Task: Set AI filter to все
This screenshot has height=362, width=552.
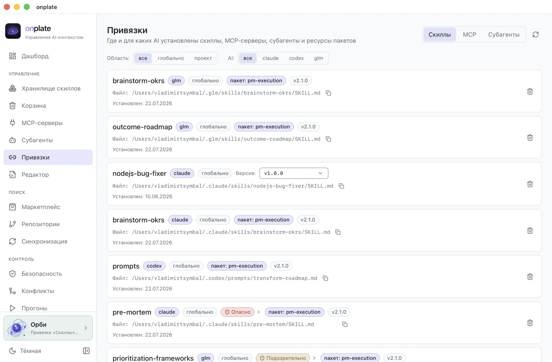Action: coord(248,58)
